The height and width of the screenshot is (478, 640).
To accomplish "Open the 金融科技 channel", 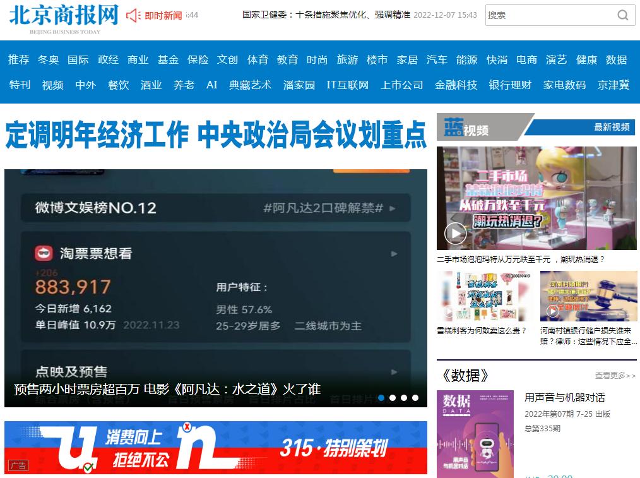I will pyautogui.click(x=456, y=85).
